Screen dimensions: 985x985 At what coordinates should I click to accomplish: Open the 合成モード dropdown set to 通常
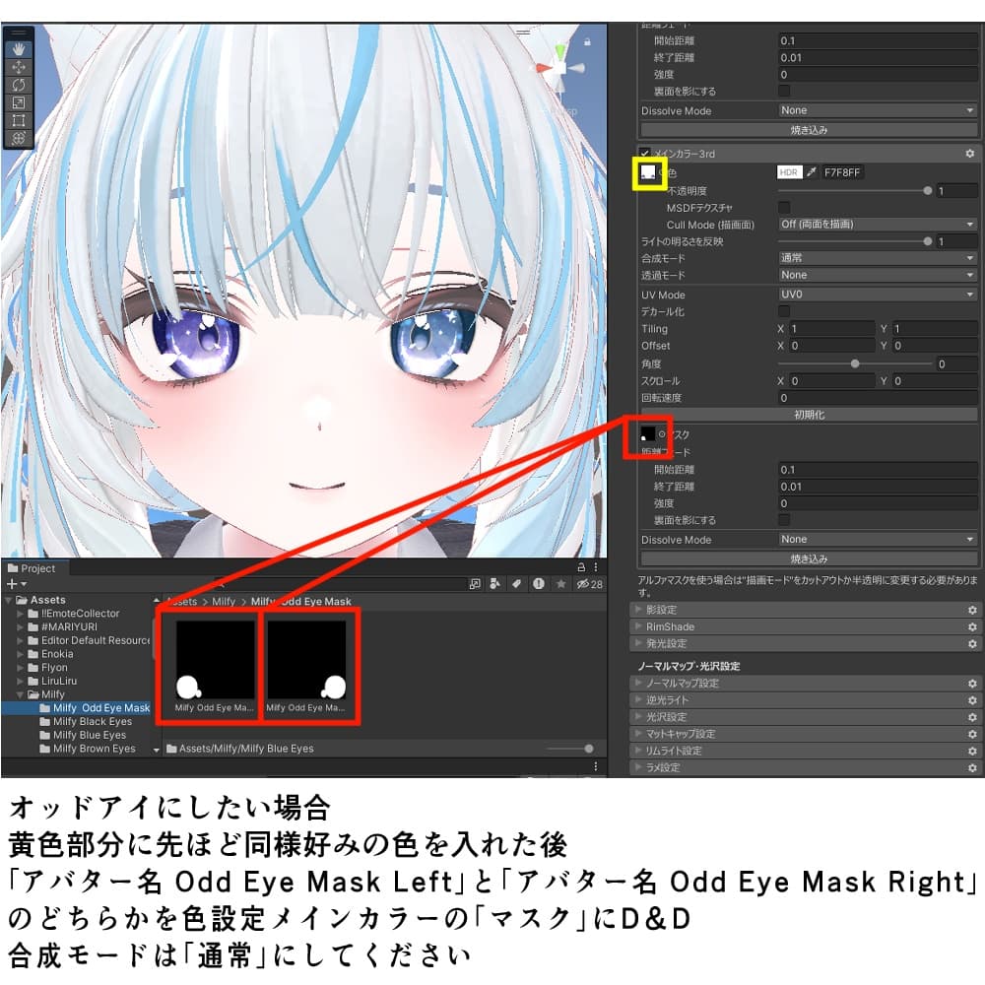(875, 257)
